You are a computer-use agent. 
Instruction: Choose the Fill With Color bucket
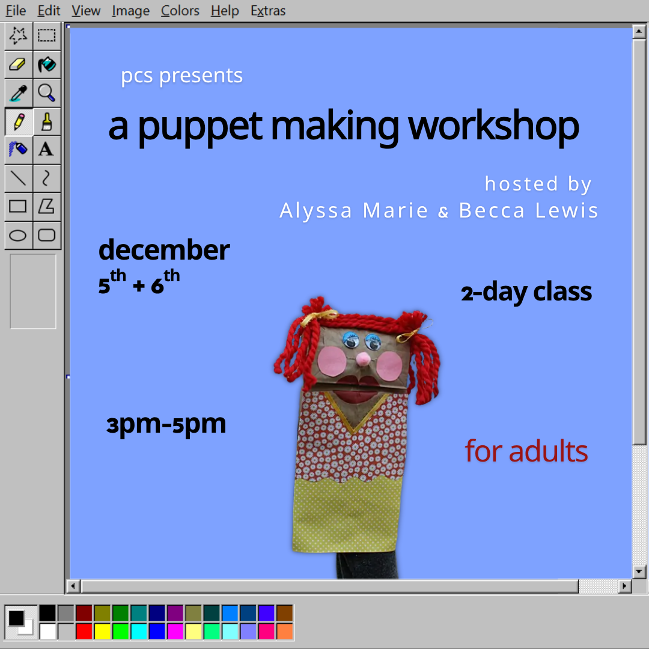pos(47,64)
